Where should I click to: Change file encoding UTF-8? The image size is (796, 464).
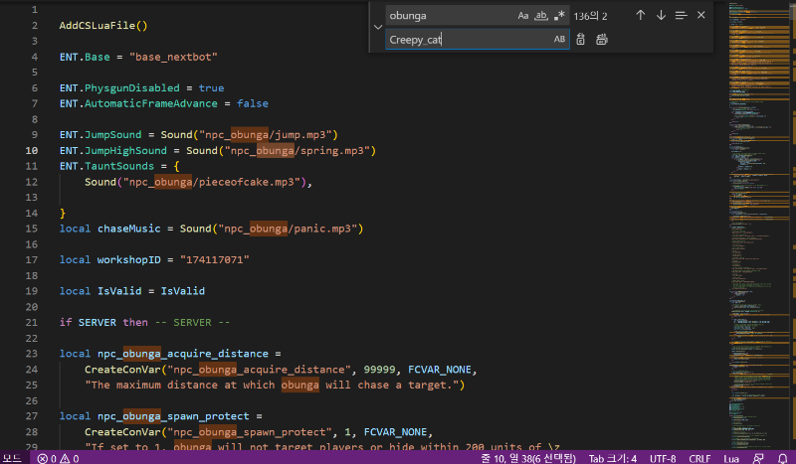pyautogui.click(x=663, y=458)
